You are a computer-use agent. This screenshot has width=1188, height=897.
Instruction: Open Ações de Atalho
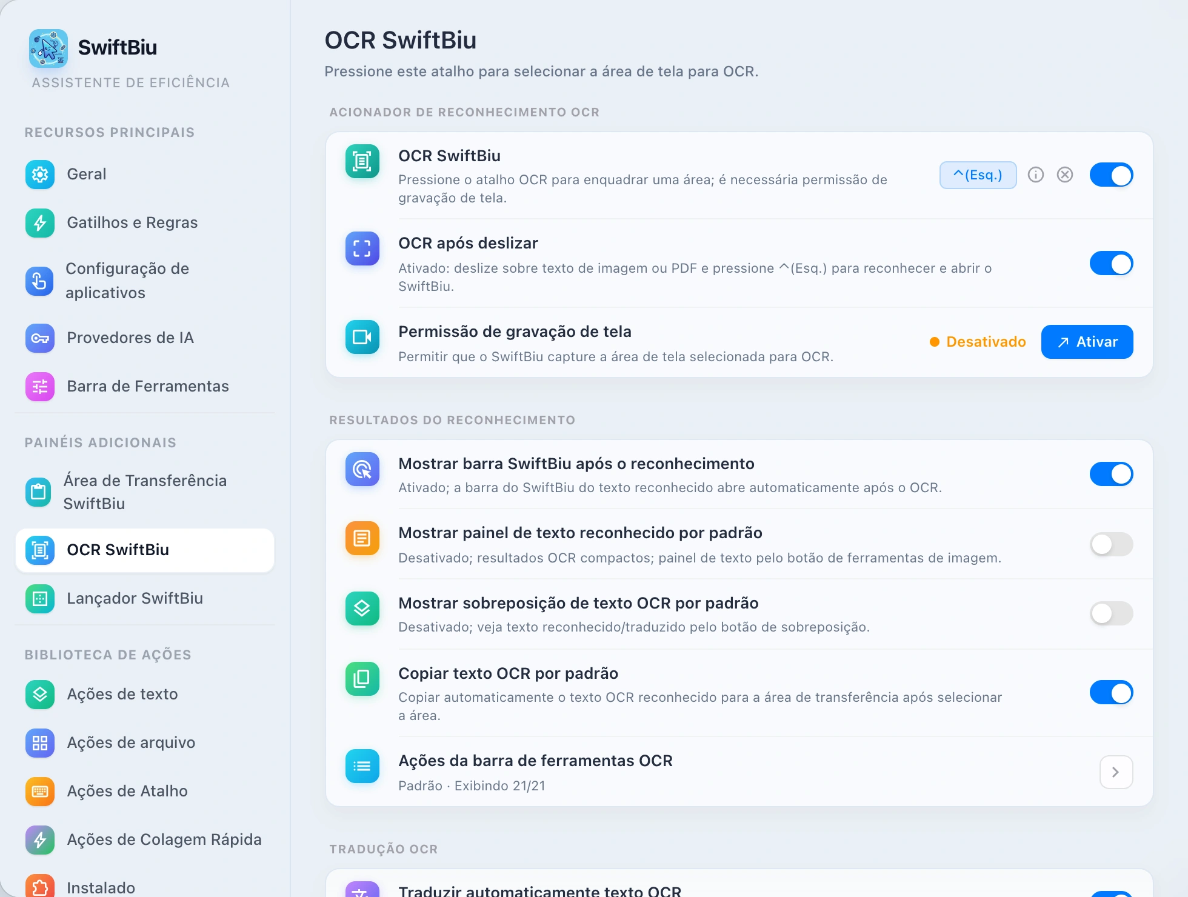(144, 792)
